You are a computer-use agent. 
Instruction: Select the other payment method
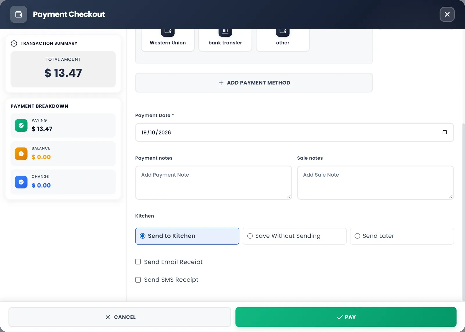pyautogui.click(x=283, y=40)
